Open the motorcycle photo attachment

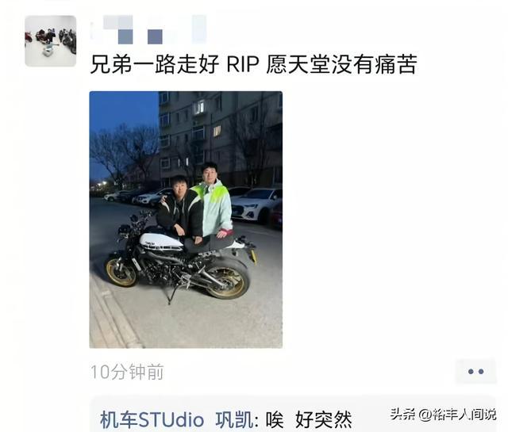click(x=186, y=220)
